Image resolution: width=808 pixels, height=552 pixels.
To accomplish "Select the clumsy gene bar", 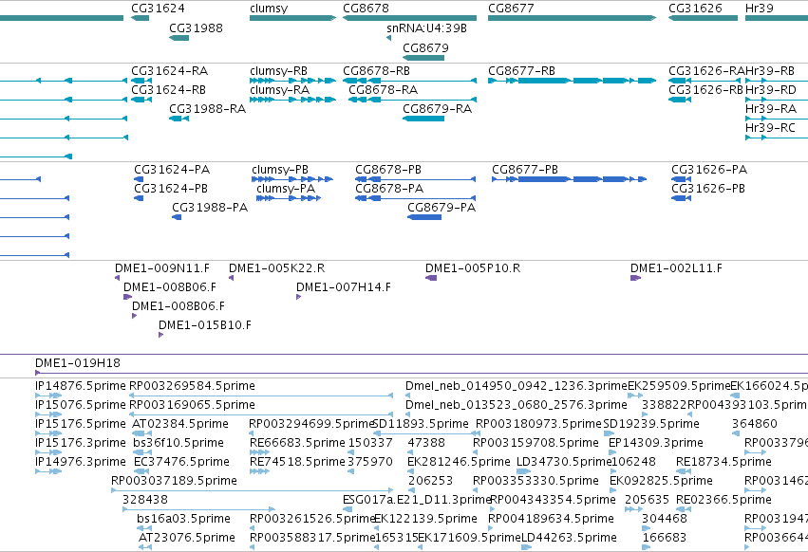I will [x=292, y=18].
